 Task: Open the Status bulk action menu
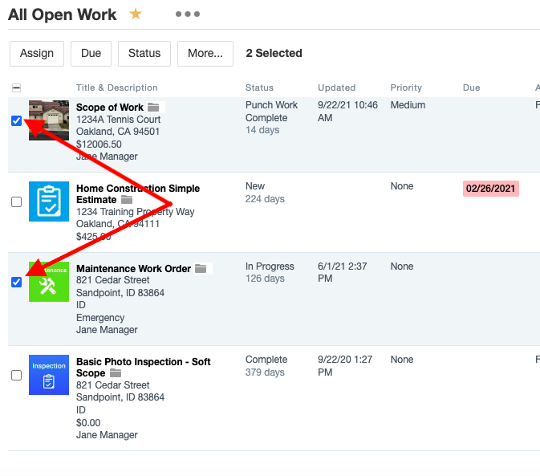point(144,54)
